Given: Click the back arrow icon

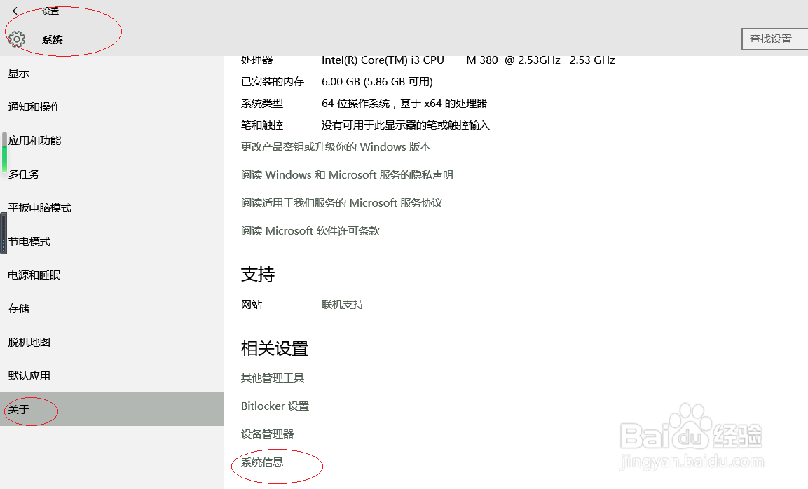Looking at the screenshot, I should coord(17,11).
